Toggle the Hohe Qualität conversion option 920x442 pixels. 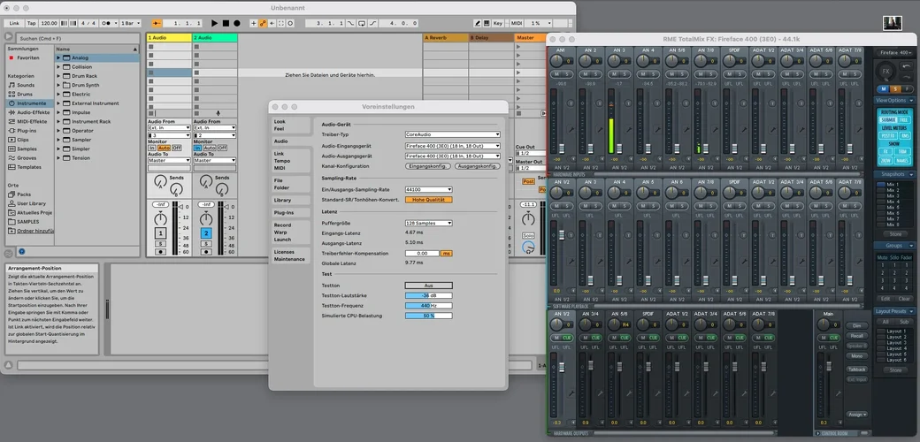[428, 199]
